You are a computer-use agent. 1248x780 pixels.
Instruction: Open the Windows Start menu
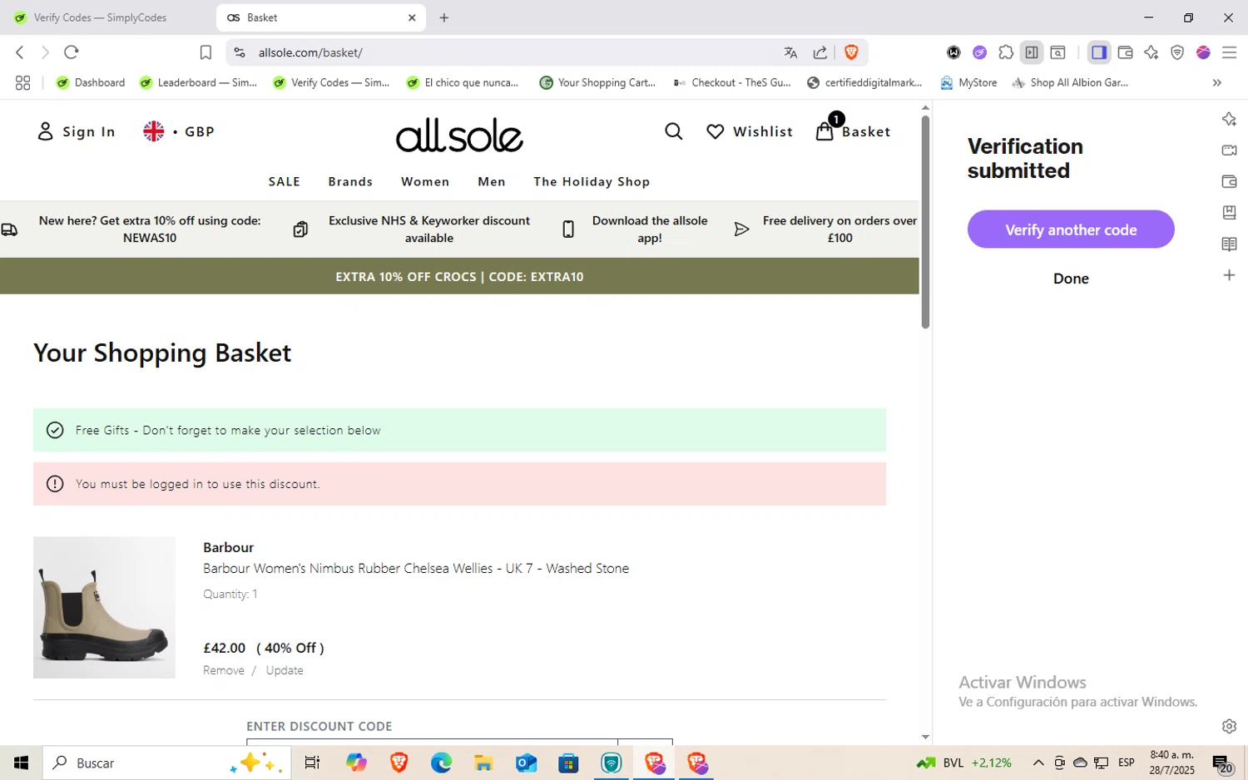(21, 763)
